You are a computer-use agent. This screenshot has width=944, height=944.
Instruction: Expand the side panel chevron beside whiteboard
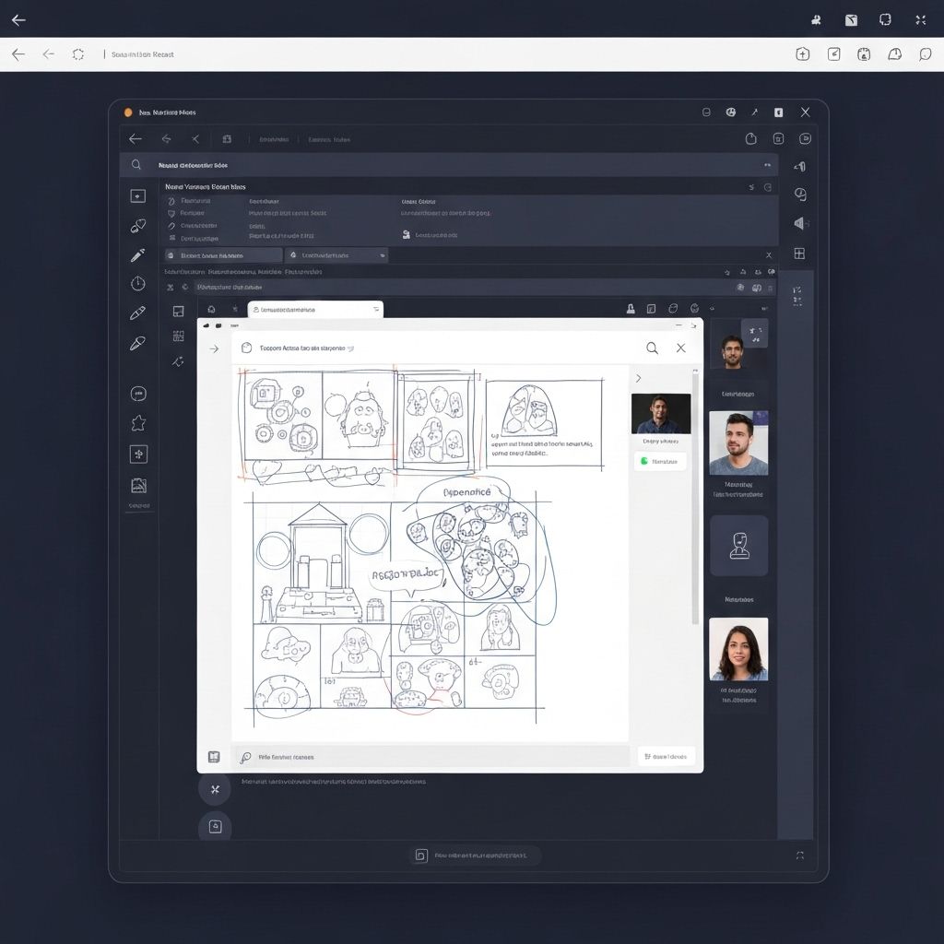(x=638, y=378)
